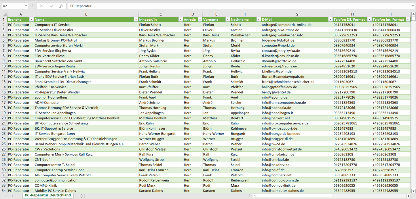Click the Enter checkmark in formula bar

[x=52, y=6]
